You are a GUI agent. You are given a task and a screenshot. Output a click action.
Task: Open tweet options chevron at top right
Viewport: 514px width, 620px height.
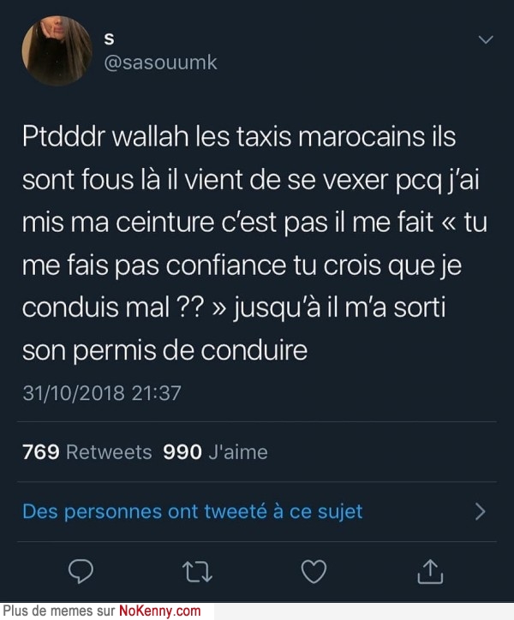(486, 39)
